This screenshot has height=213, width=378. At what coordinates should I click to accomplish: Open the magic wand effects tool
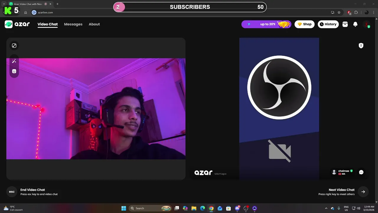[14, 61]
